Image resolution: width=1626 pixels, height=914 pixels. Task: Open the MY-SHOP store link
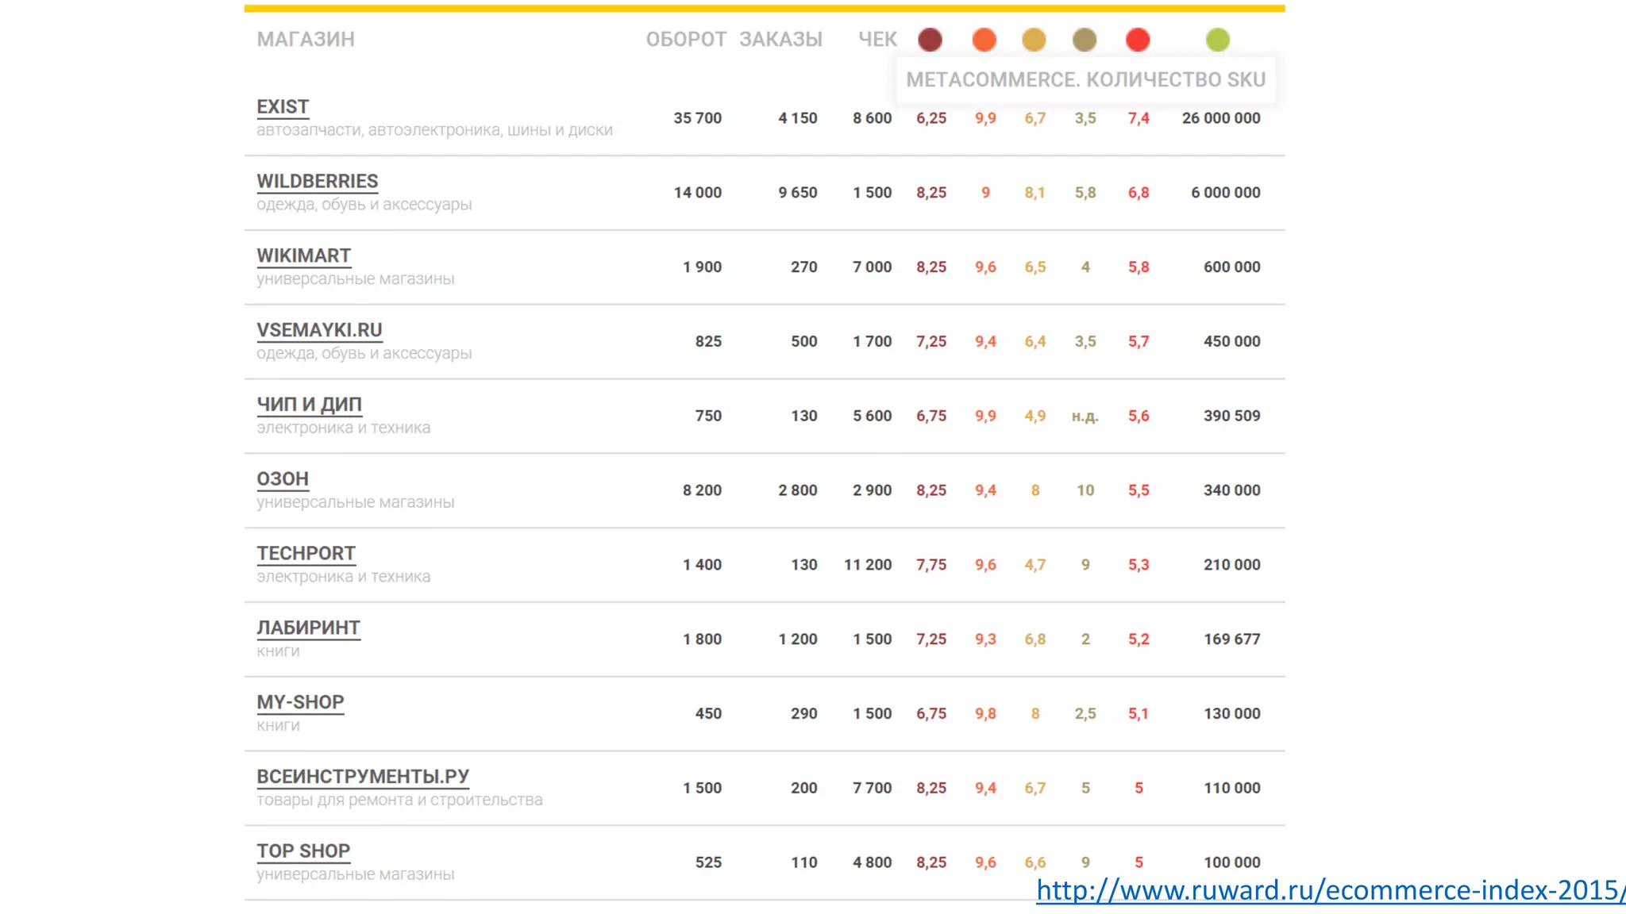(300, 703)
